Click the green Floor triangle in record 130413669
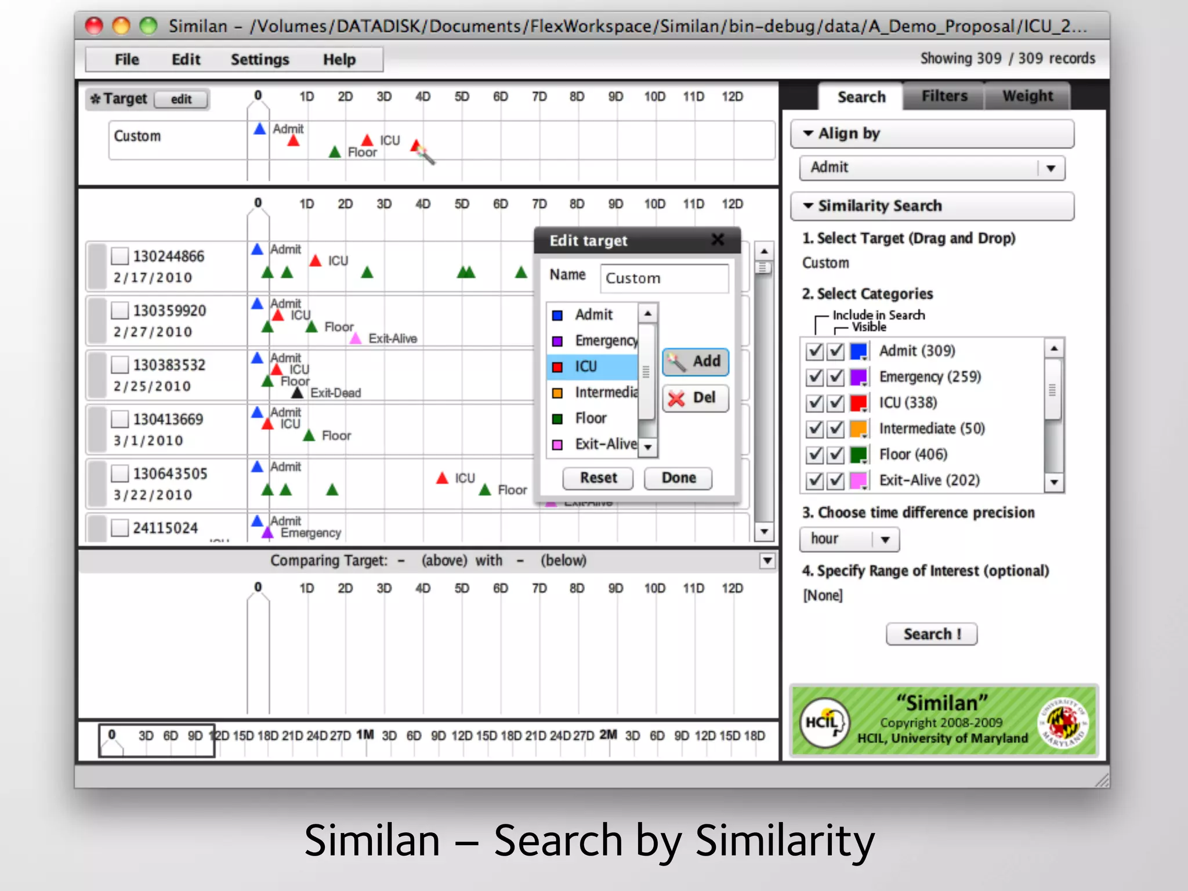 coord(309,435)
